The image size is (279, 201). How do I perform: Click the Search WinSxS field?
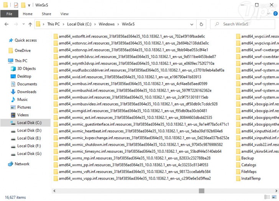pyautogui.click(x=243, y=24)
